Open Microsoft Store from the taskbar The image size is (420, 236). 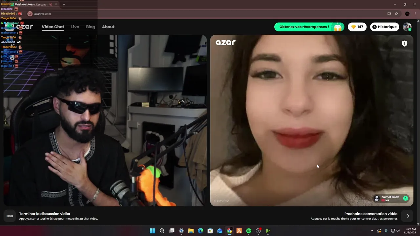tap(210, 231)
